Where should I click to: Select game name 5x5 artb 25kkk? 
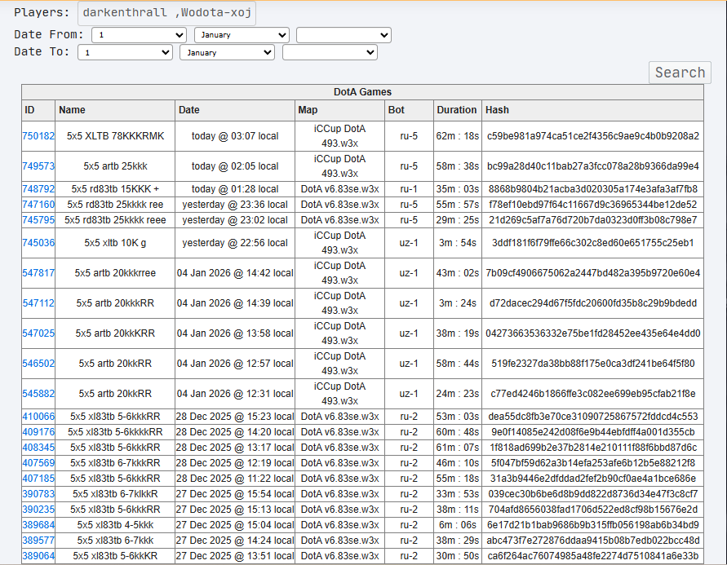(x=115, y=166)
